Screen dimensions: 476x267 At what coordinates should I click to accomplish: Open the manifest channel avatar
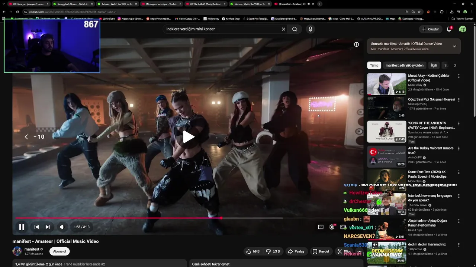point(17,251)
